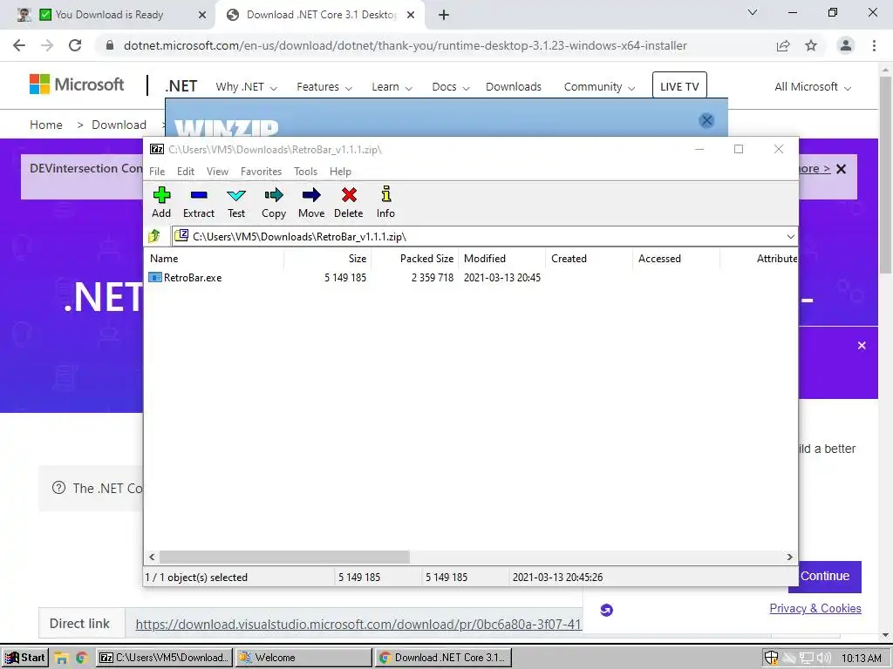Open the Direct link download URL

[358, 624]
